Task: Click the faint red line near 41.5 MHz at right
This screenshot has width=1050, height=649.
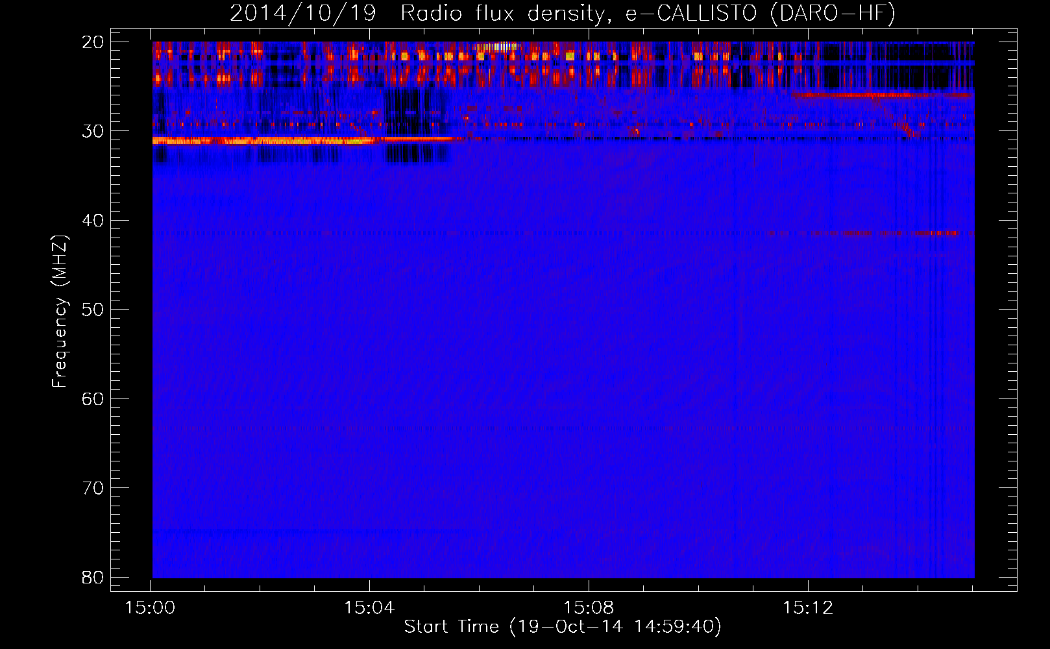Action: click(x=886, y=232)
